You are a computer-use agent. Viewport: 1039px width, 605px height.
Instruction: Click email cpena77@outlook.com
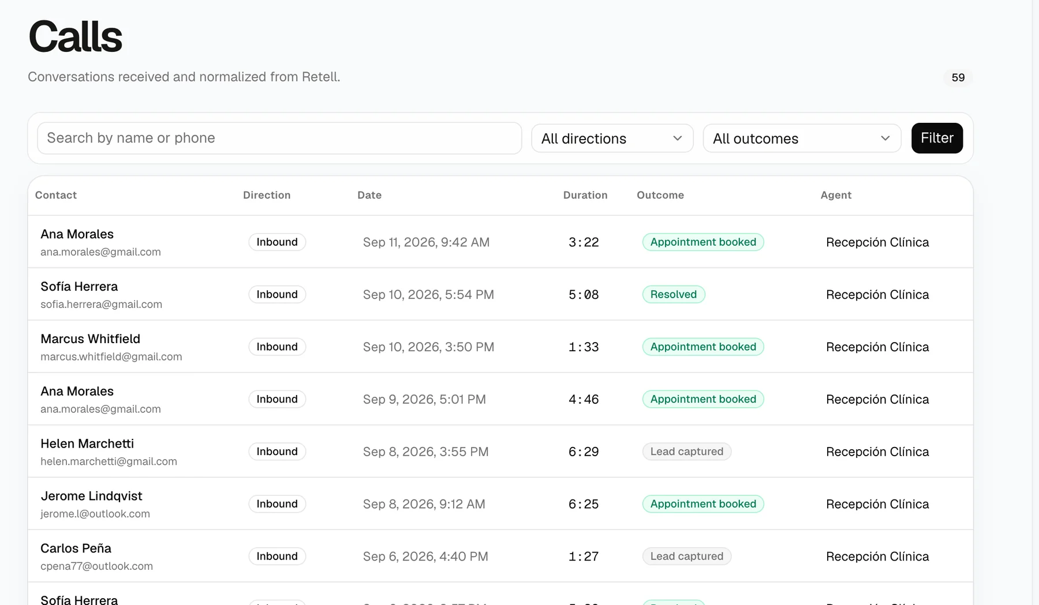pyautogui.click(x=96, y=566)
